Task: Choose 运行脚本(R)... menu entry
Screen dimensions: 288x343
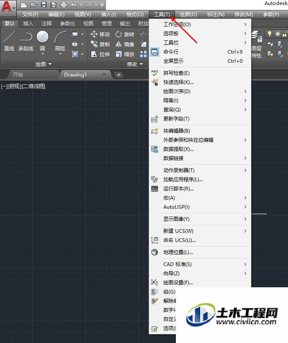Action: tap(200, 189)
